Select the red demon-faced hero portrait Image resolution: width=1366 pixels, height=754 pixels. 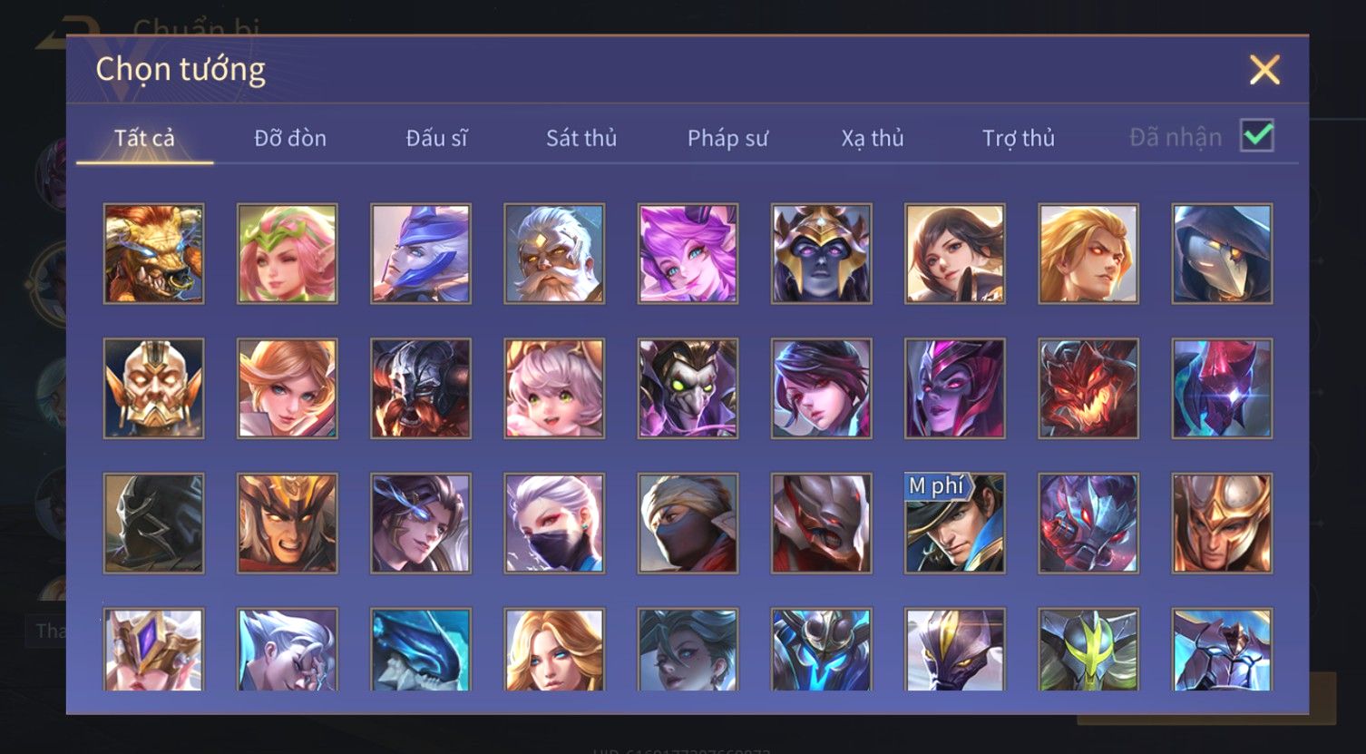(1088, 388)
